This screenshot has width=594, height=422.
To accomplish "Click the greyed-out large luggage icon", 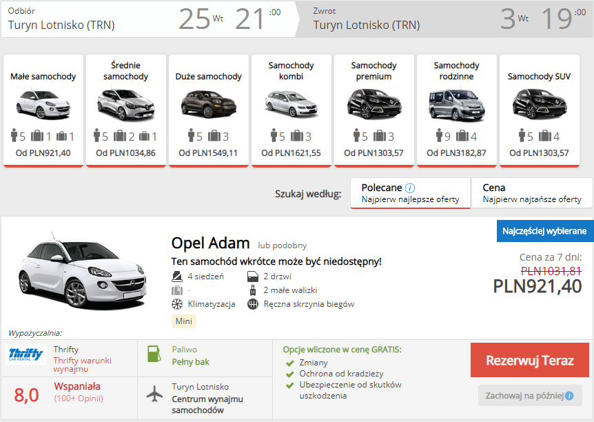I will tap(177, 290).
